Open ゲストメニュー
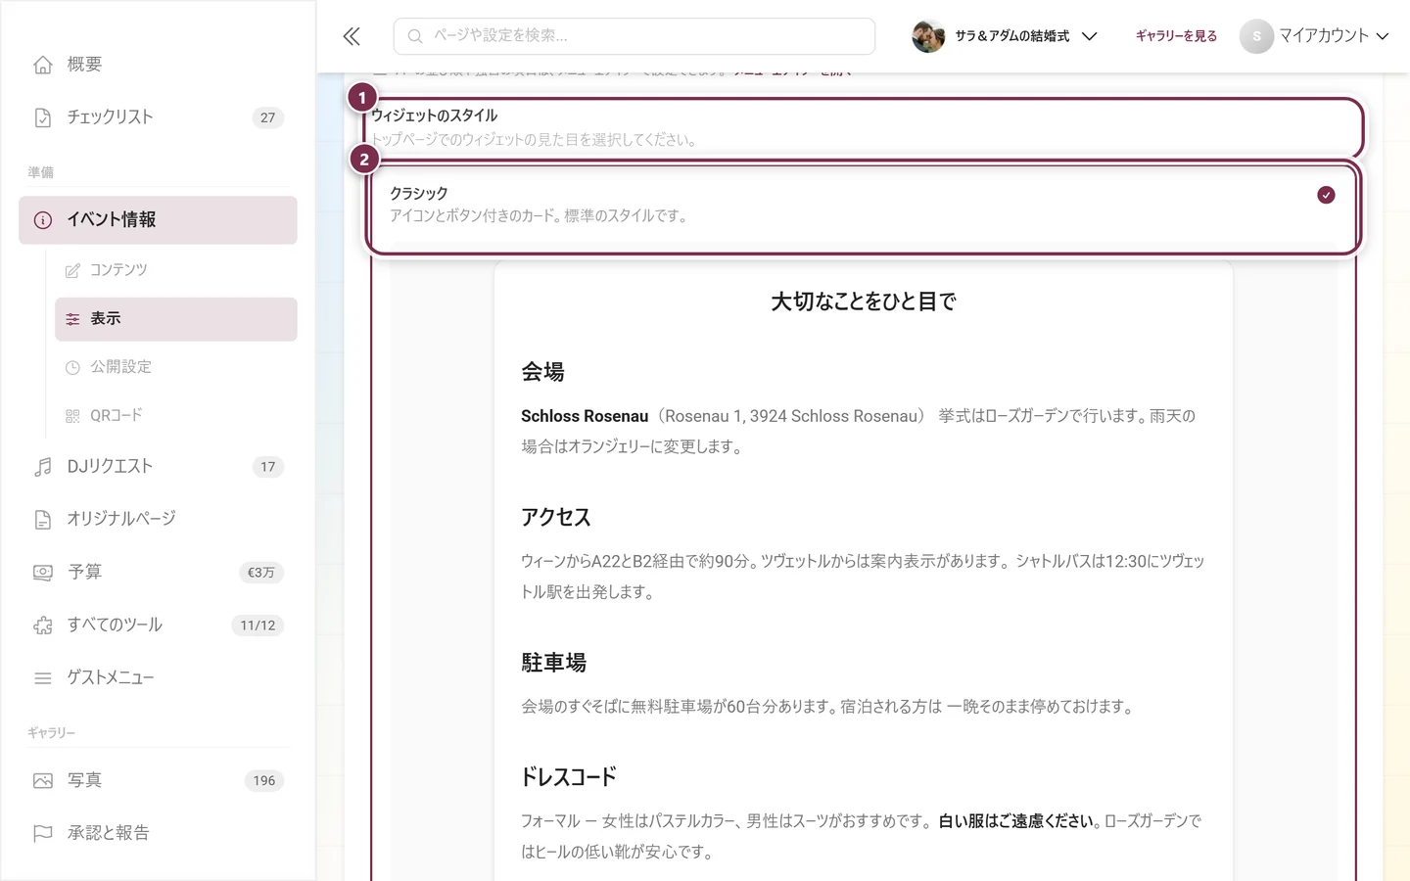The width and height of the screenshot is (1410, 881). click(x=158, y=678)
